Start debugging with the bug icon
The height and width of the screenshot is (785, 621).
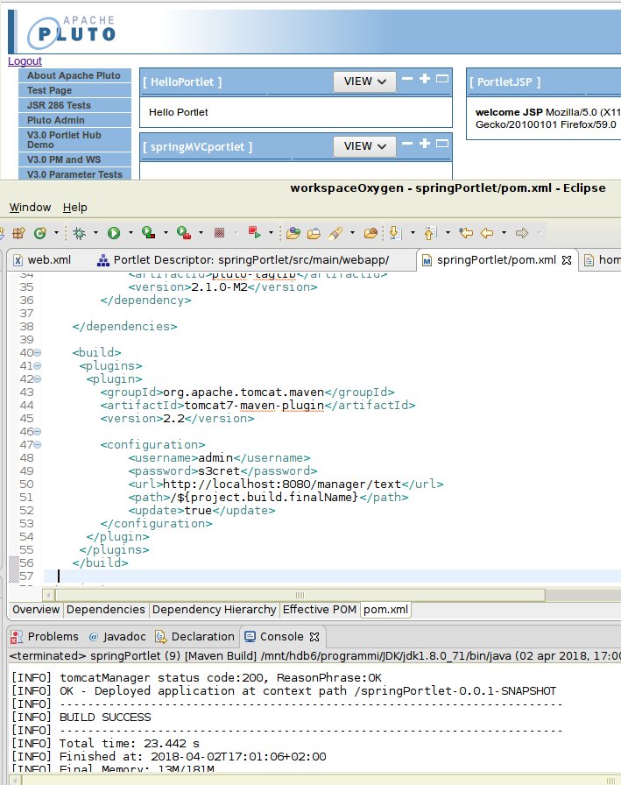pos(79,233)
